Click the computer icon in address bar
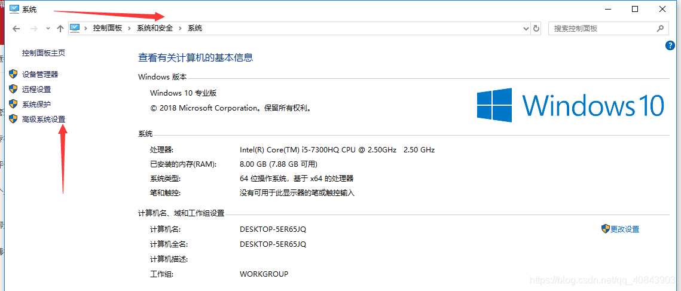Image resolution: width=681 pixels, height=291 pixels. click(x=75, y=28)
